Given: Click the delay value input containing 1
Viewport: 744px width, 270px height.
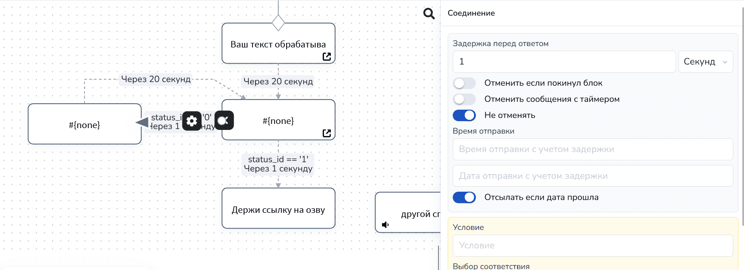Looking at the screenshot, I should click(564, 62).
